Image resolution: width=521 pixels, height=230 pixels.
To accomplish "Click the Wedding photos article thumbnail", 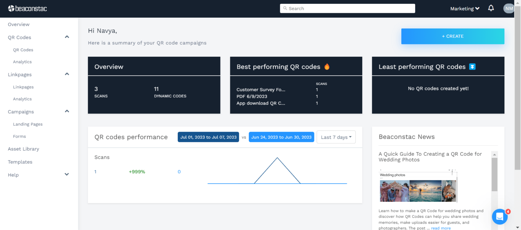I will click(x=418, y=186).
